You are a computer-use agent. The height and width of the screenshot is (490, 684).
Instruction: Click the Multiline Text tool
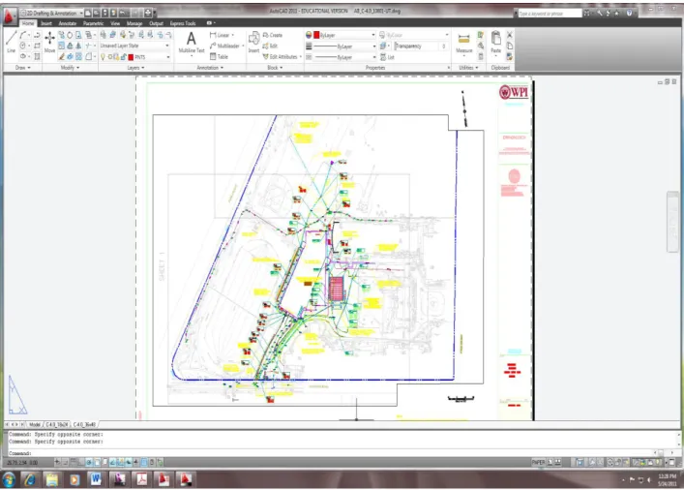pyautogui.click(x=191, y=43)
